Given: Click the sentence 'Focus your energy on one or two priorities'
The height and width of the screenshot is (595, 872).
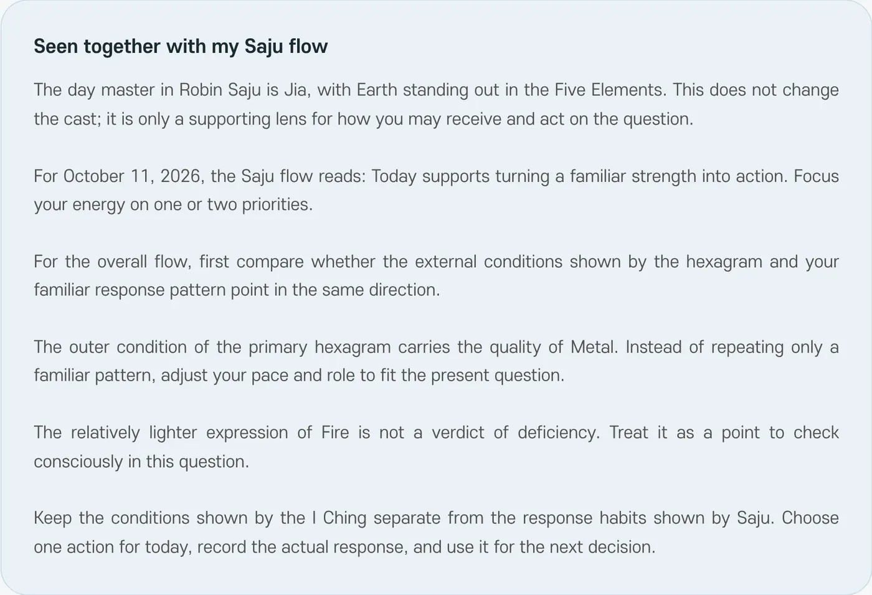Looking at the screenshot, I should pyautogui.click(x=436, y=190).
